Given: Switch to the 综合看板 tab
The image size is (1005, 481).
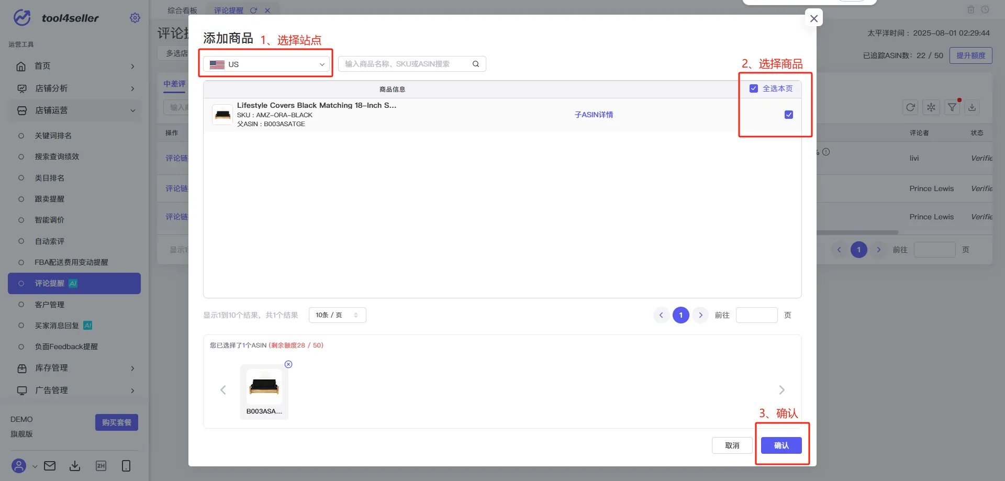Looking at the screenshot, I should [x=182, y=10].
